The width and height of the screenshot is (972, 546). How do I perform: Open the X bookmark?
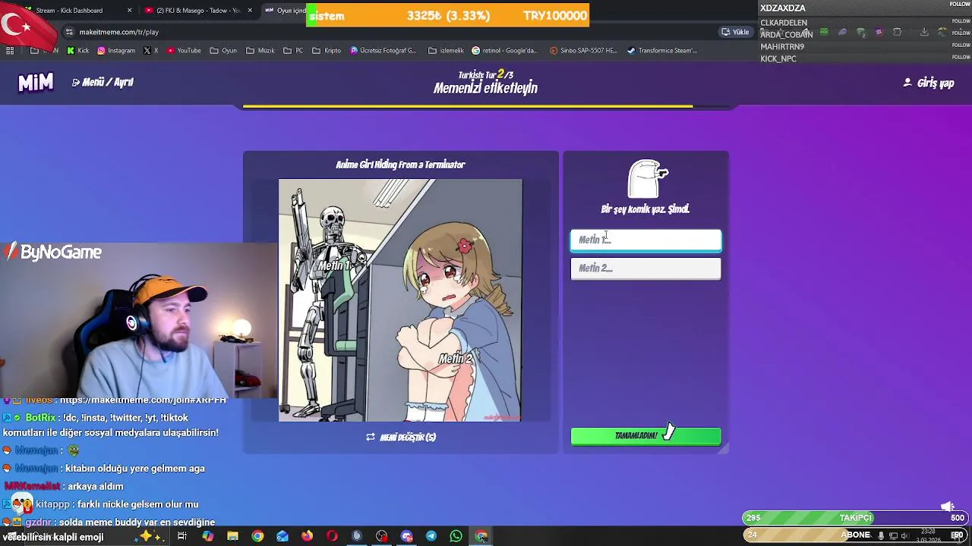(150, 51)
